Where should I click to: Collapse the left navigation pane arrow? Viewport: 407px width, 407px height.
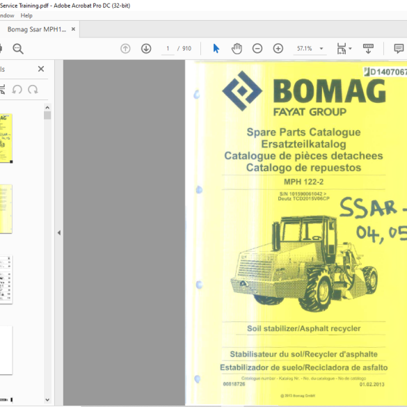pos(59,233)
